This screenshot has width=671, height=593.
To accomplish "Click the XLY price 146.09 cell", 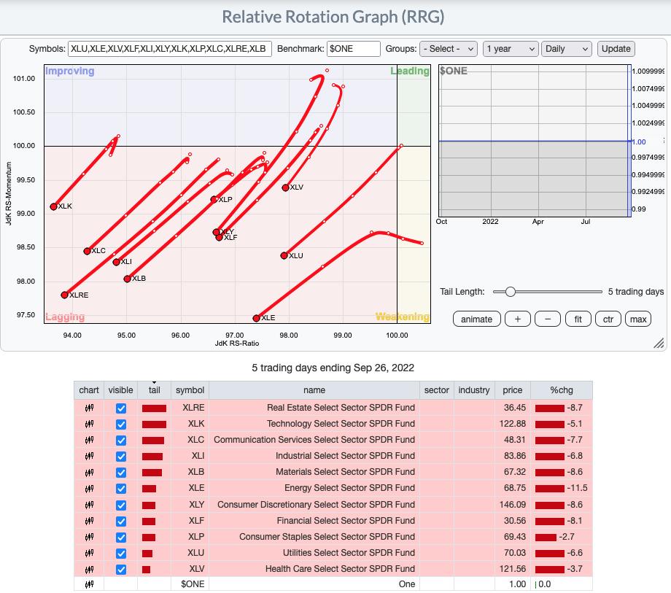I will 512,505.
